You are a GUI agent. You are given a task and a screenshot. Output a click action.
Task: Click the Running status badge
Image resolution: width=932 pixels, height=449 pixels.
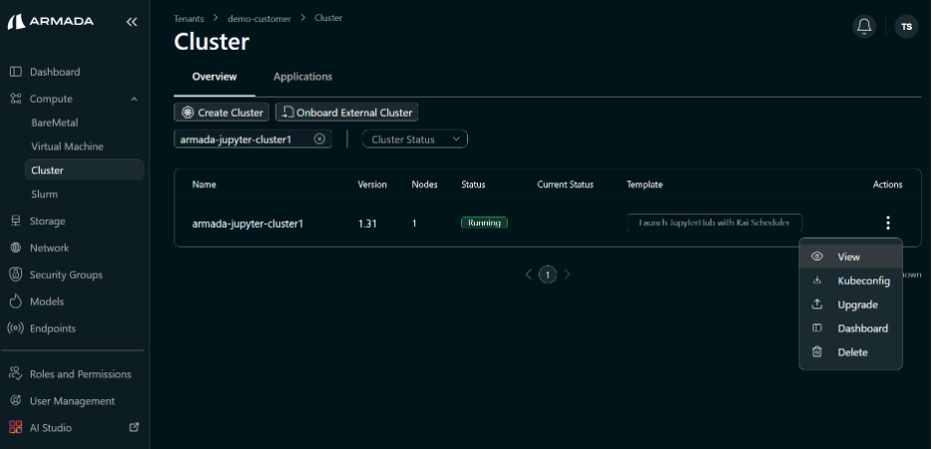coord(485,223)
